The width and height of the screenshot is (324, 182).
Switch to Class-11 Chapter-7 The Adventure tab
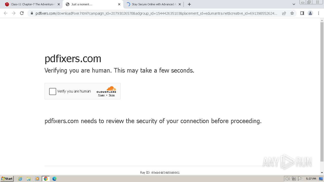click(x=32, y=4)
